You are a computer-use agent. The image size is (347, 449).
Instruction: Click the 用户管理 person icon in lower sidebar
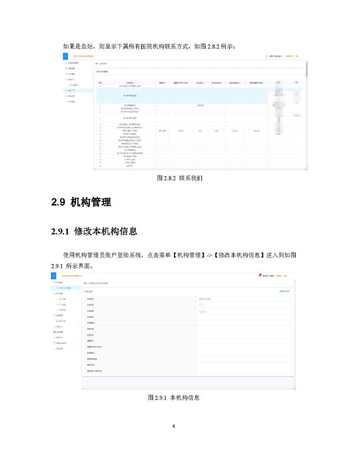point(54,294)
